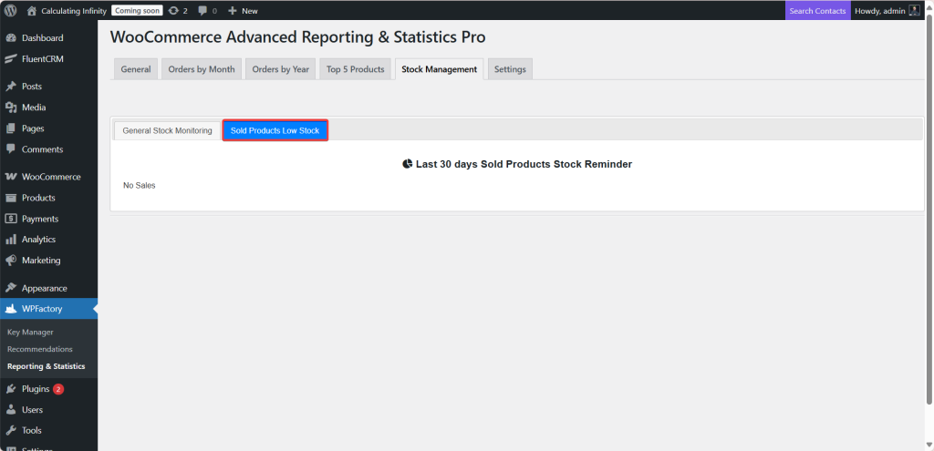Click the FluentCRM icon in sidebar
This screenshot has width=934, height=451.
pos(11,59)
